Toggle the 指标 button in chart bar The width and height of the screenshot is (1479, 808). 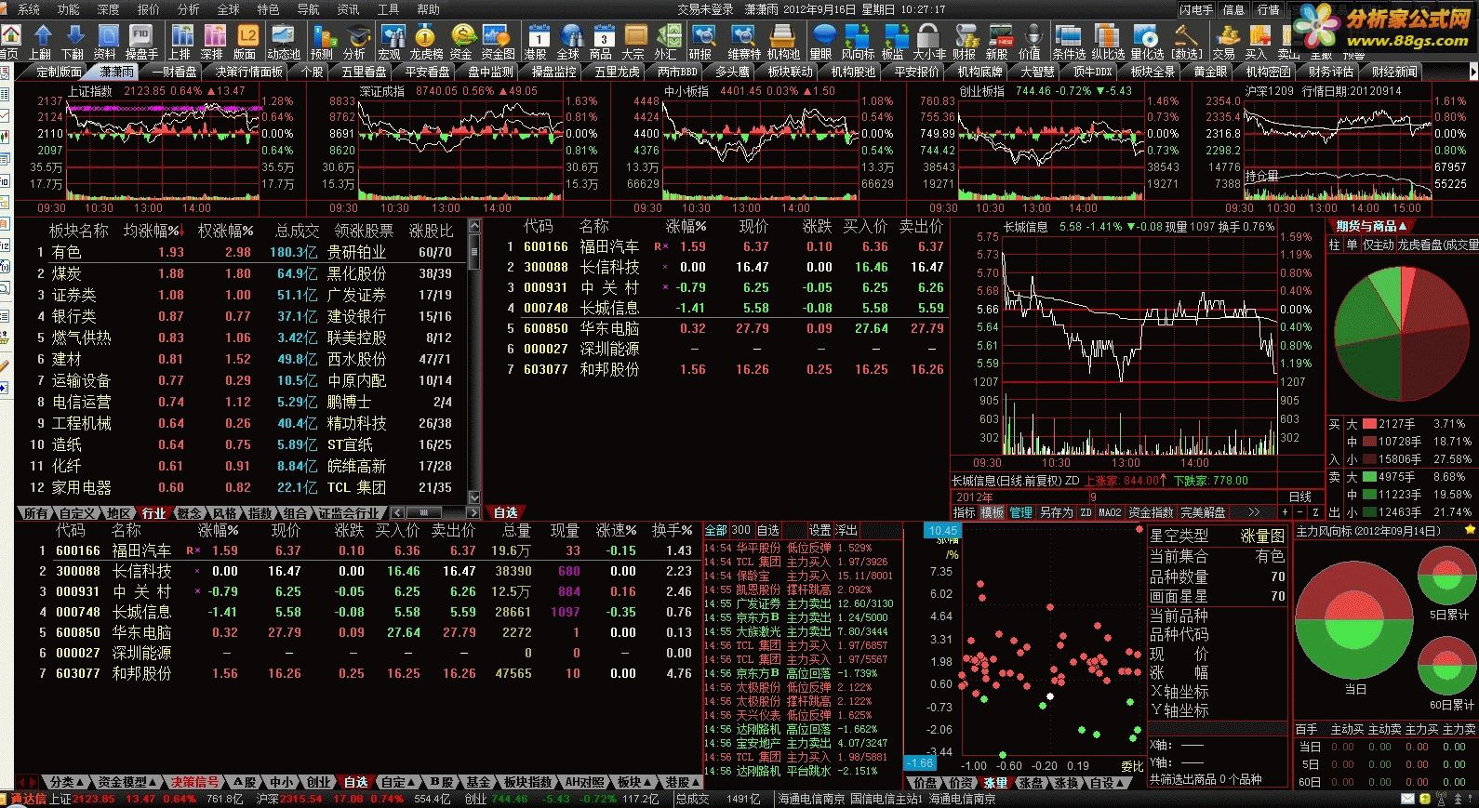point(964,512)
